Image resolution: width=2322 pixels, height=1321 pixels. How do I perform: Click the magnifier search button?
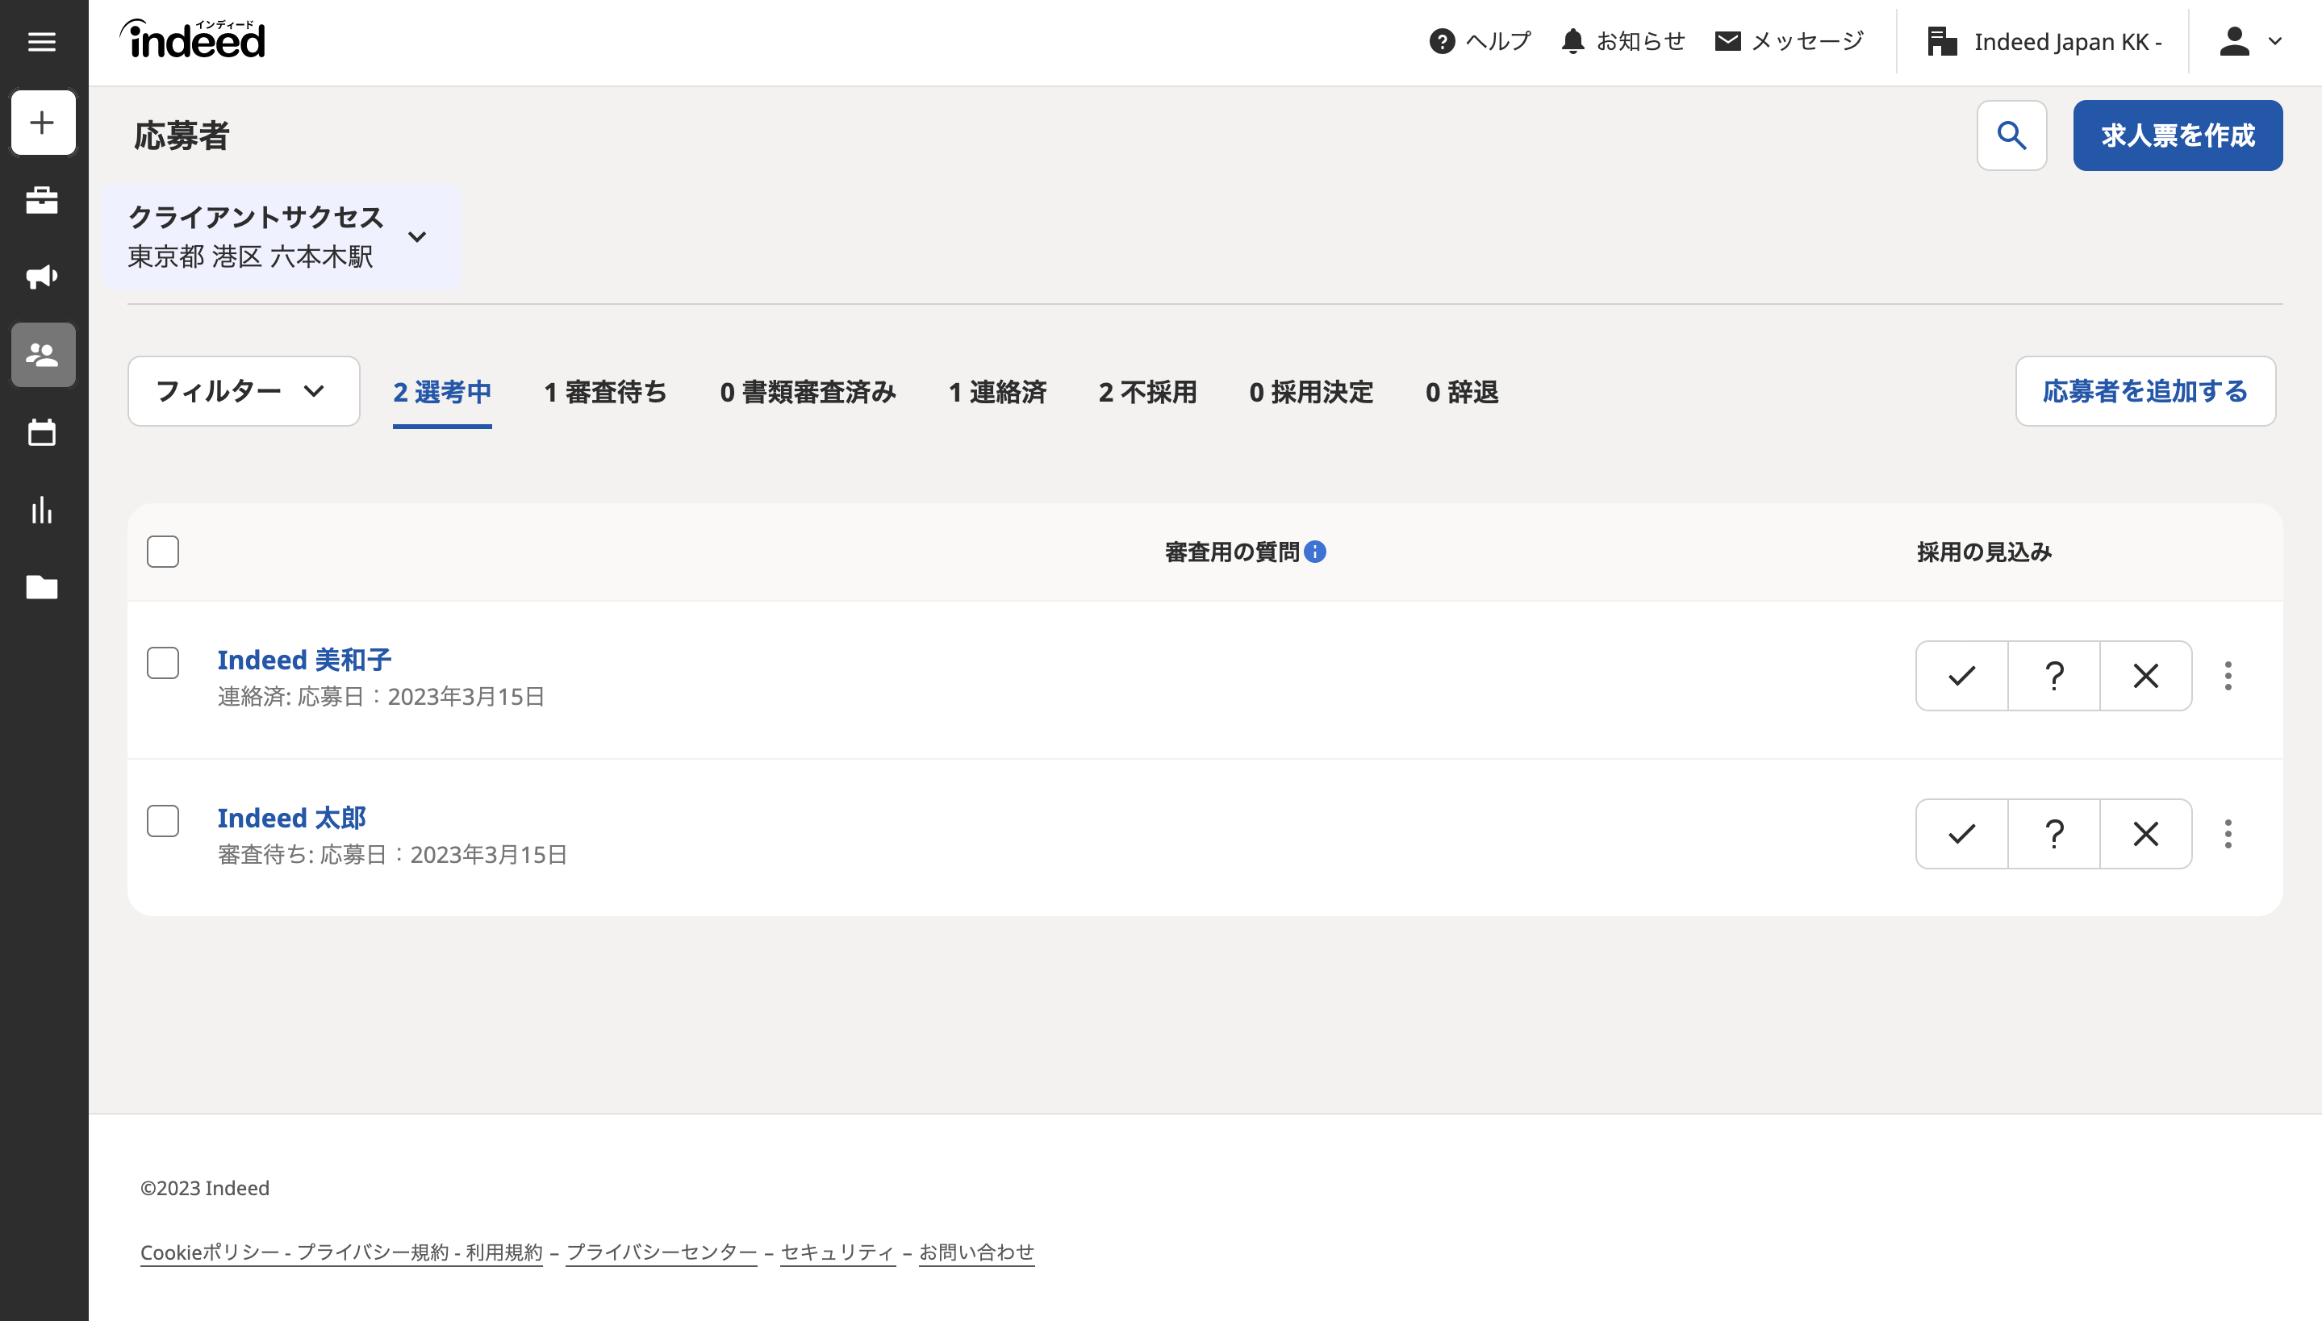tap(2011, 135)
